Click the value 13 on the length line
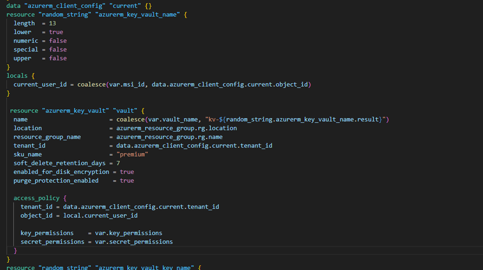This screenshot has width=483, height=270. [53, 23]
